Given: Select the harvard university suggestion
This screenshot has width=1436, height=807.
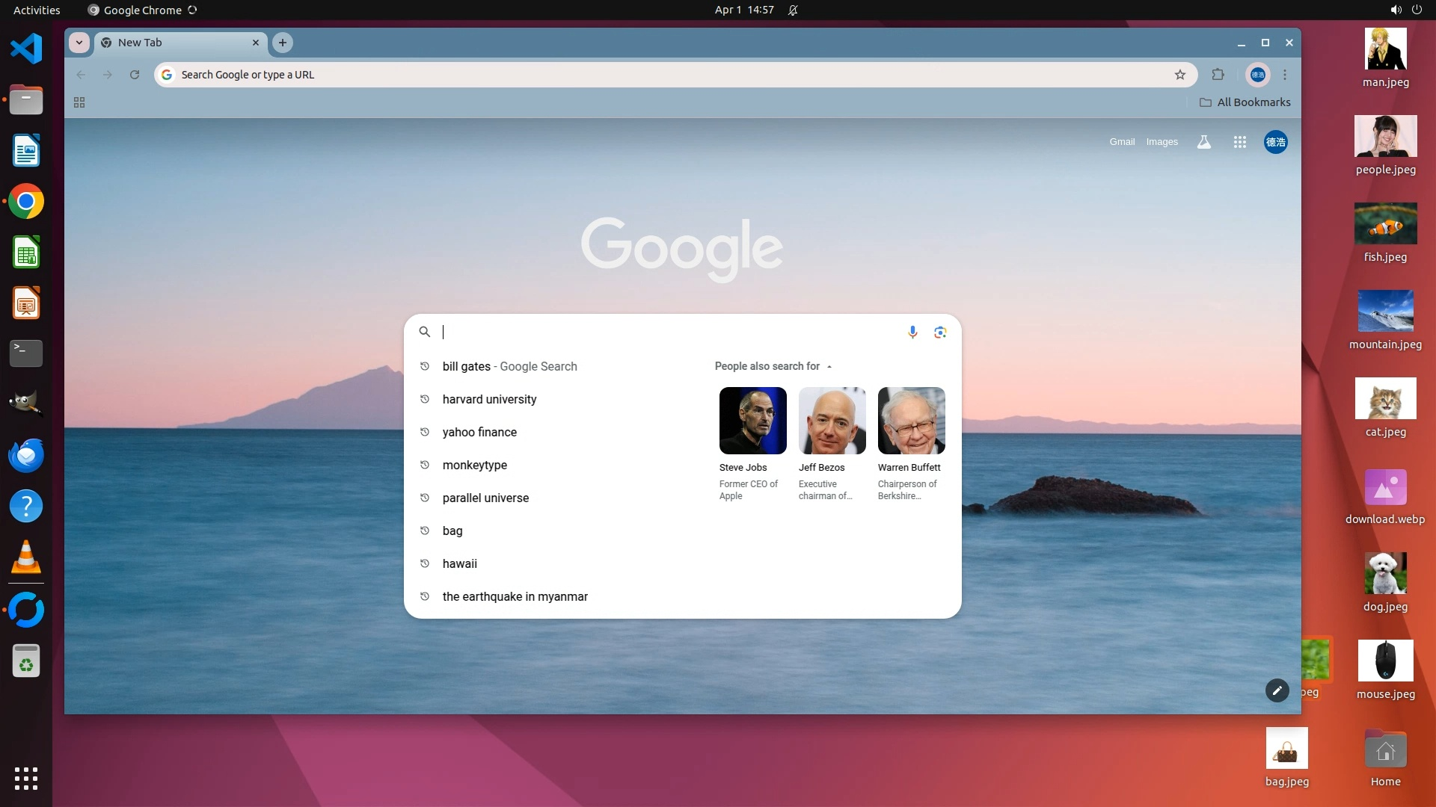Looking at the screenshot, I should (x=489, y=399).
